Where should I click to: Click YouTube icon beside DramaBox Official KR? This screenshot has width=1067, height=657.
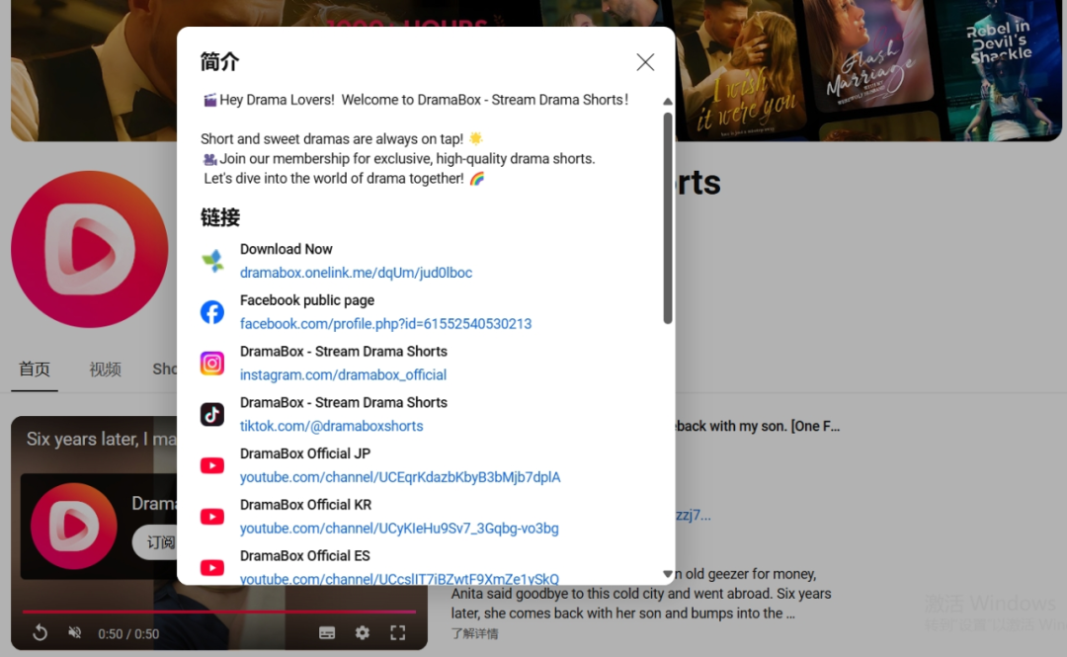point(212,516)
